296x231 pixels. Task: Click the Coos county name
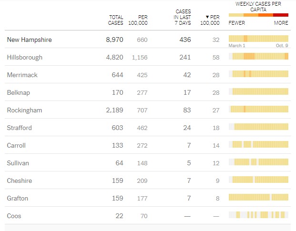coord(14,216)
